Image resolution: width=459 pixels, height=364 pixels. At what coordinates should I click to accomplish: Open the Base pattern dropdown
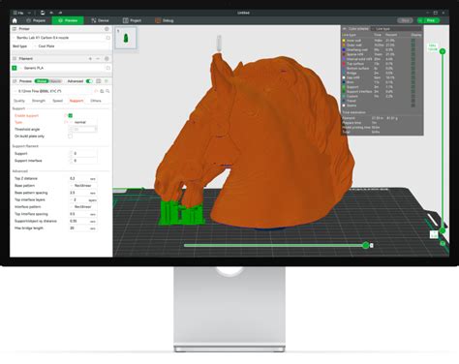pos(83,186)
